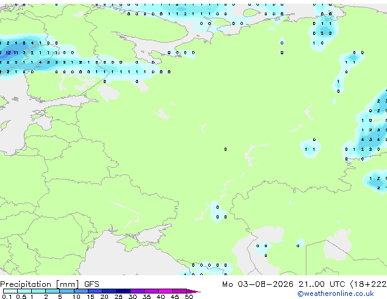This screenshot has height=299, width=387.
Task: Click the '10' legend scale value
Action: coord(76,297)
